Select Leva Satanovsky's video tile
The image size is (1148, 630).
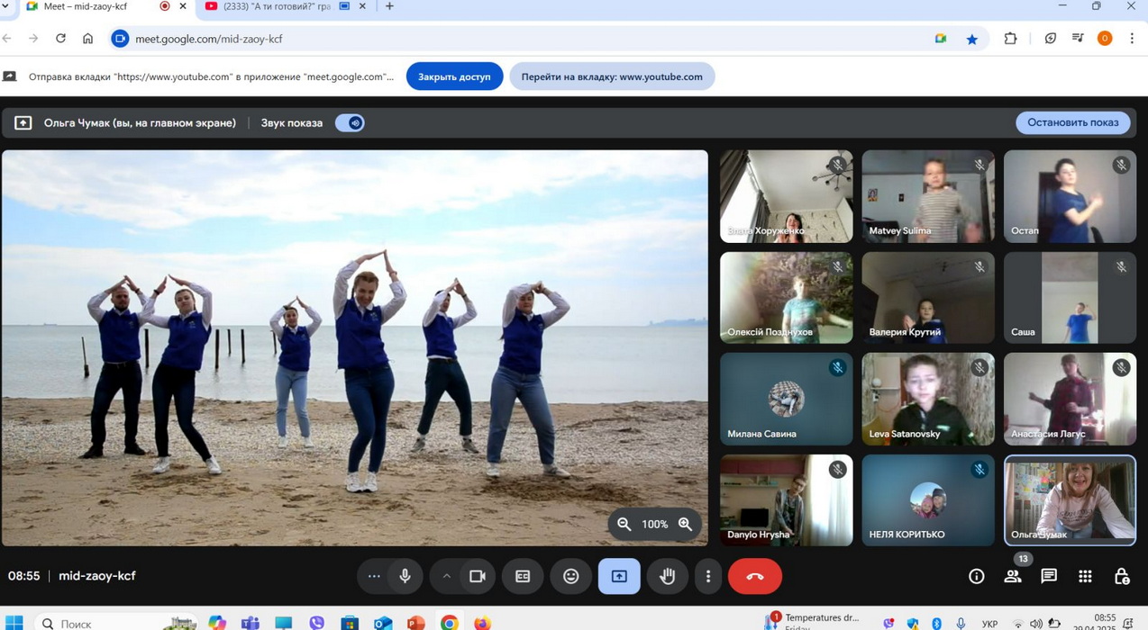927,399
